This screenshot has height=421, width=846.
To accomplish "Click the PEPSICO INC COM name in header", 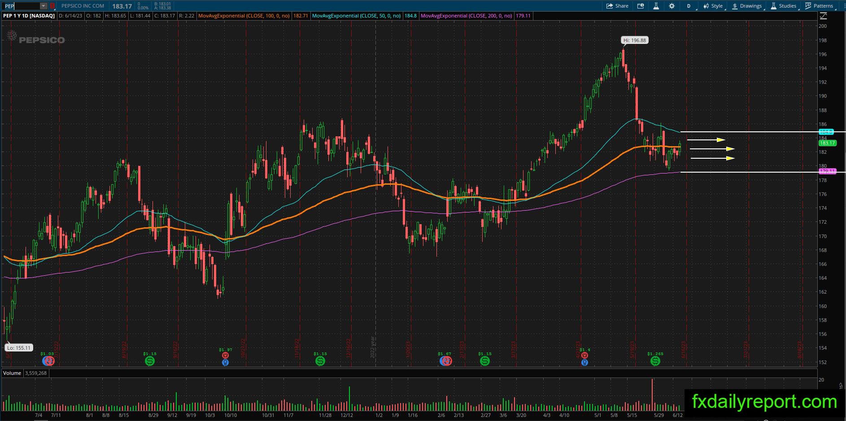I will [x=83, y=6].
